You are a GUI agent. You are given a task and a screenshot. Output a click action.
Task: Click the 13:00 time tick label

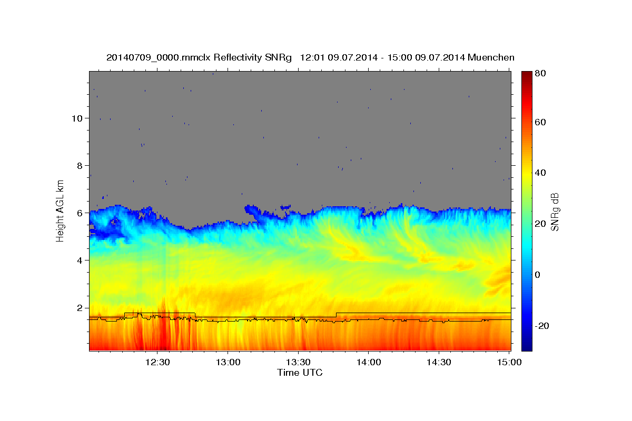(228, 362)
